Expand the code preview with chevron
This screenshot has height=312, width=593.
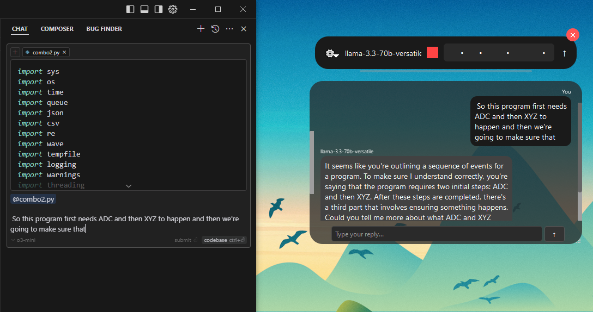(129, 185)
